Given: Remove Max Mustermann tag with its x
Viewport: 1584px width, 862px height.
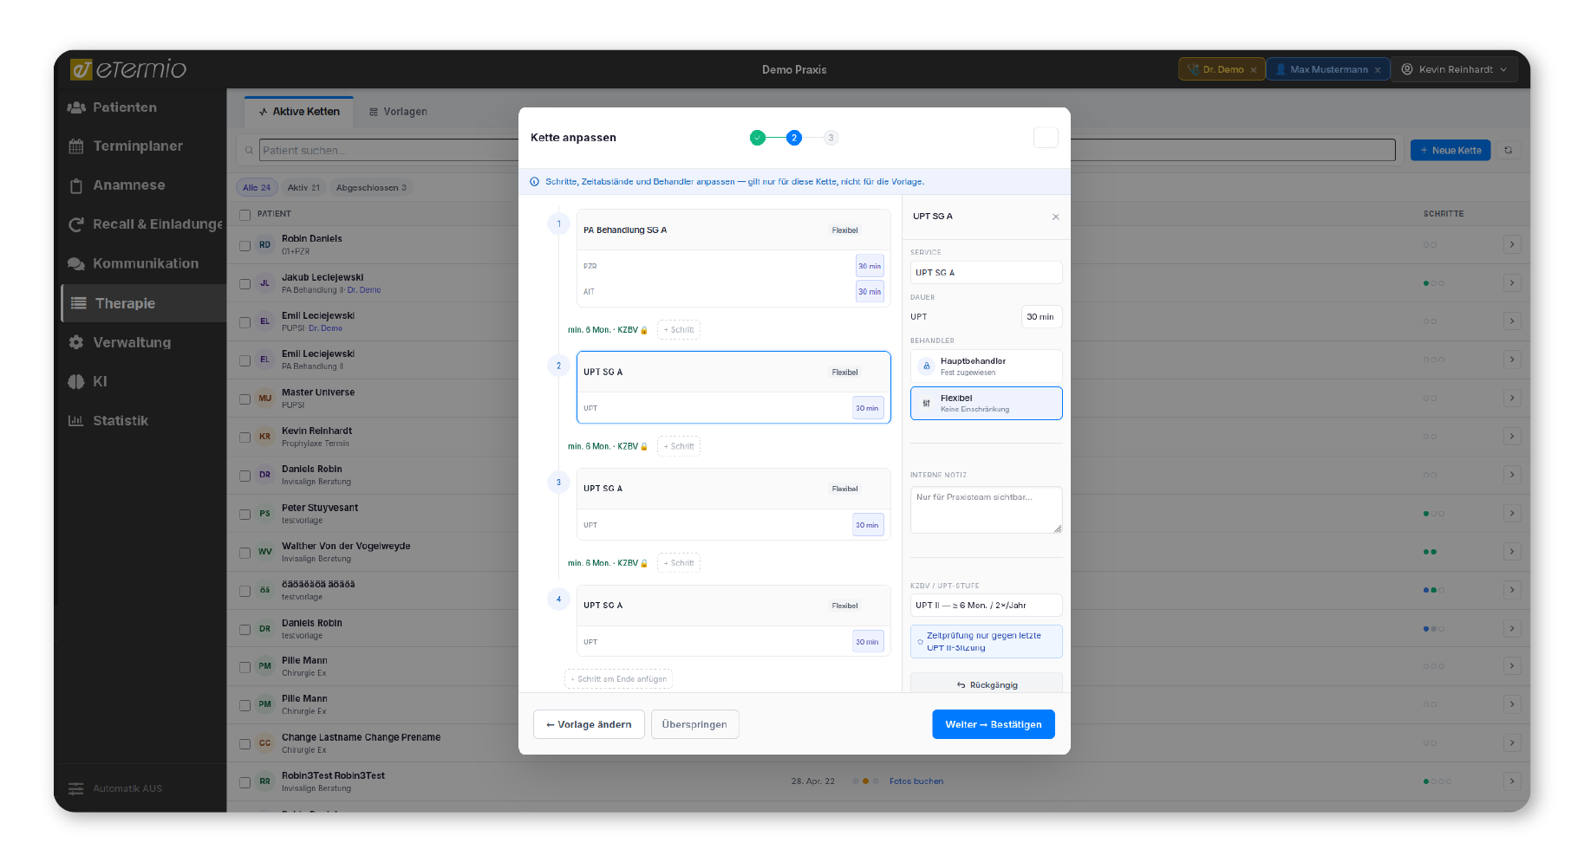Looking at the screenshot, I should (1378, 70).
